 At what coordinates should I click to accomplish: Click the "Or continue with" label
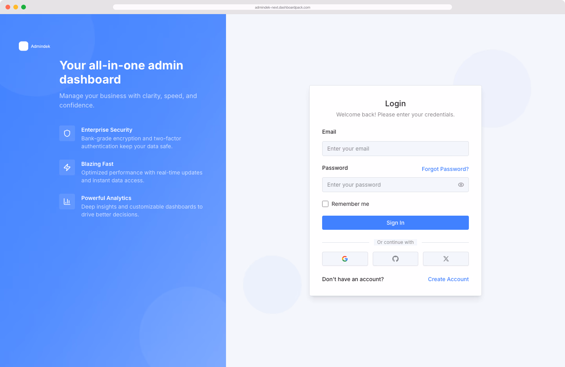tap(395, 242)
